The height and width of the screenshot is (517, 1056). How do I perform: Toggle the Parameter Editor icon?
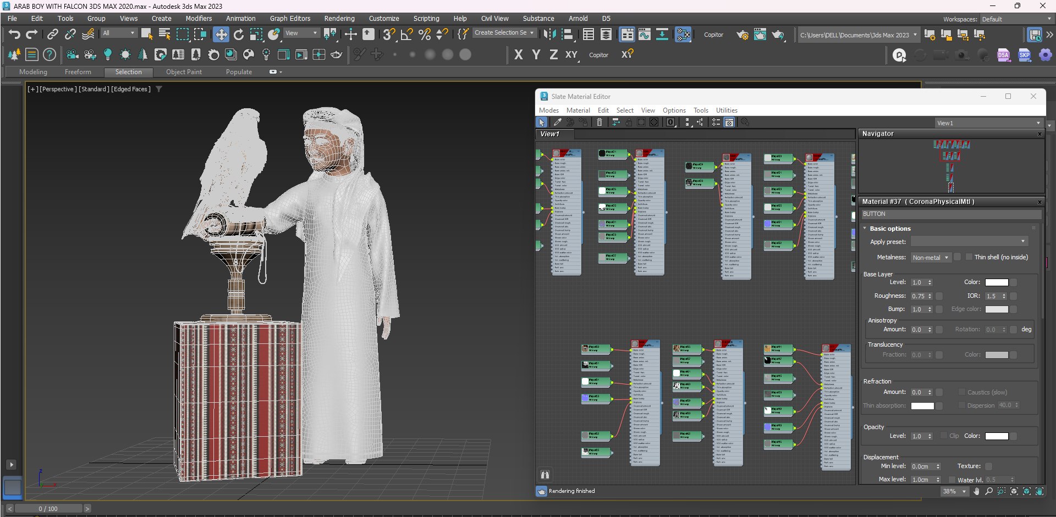pos(729,123)
